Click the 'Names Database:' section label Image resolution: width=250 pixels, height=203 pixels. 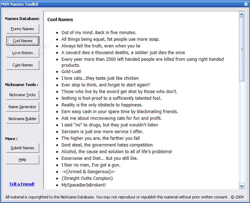point(22,19)
